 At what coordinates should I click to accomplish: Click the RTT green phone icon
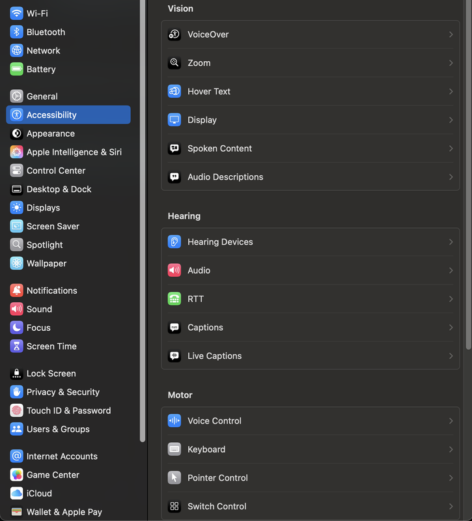174,299
